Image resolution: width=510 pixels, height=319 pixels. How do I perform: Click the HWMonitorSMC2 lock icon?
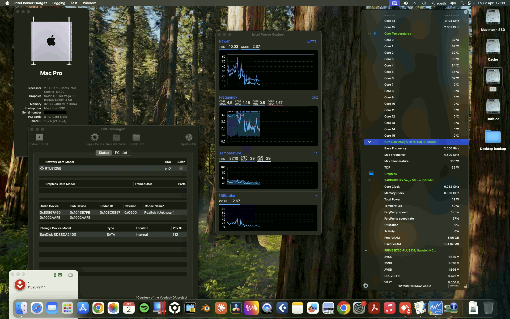pyautogui.click(x=465, y=286)
